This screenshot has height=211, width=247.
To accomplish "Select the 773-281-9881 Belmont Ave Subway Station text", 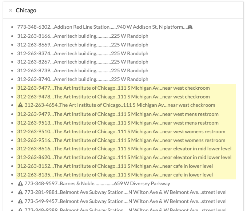I will pos(126,192).
